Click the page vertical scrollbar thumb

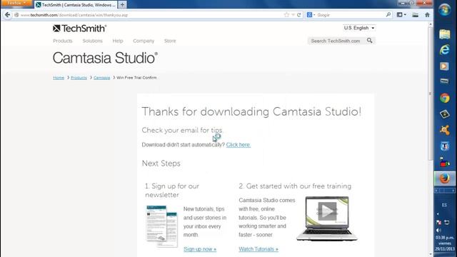(x=431, y=94)
